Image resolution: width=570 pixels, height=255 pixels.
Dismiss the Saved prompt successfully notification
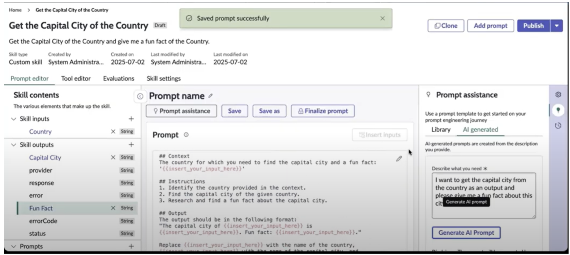382,18
